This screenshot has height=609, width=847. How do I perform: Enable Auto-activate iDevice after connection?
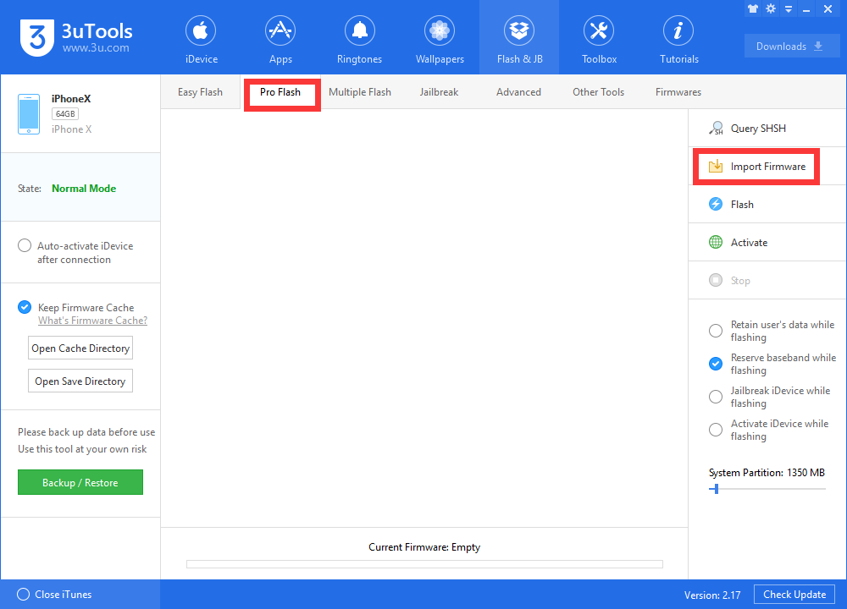click(x=25, y=246)
